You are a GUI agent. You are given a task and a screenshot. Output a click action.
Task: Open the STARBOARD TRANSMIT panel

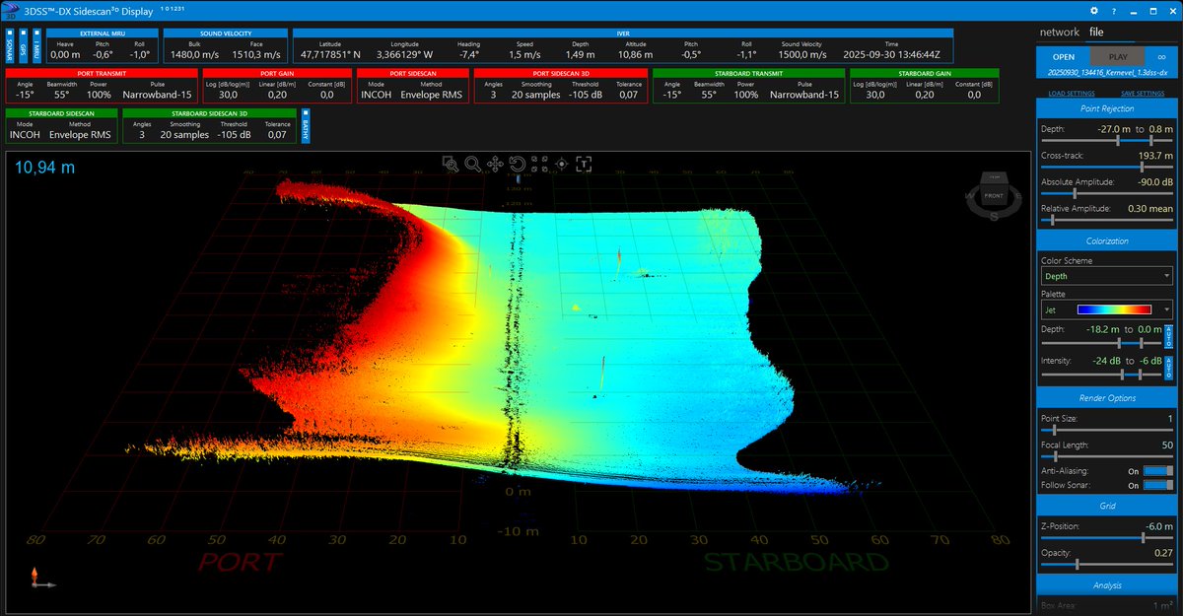point(748,86)
